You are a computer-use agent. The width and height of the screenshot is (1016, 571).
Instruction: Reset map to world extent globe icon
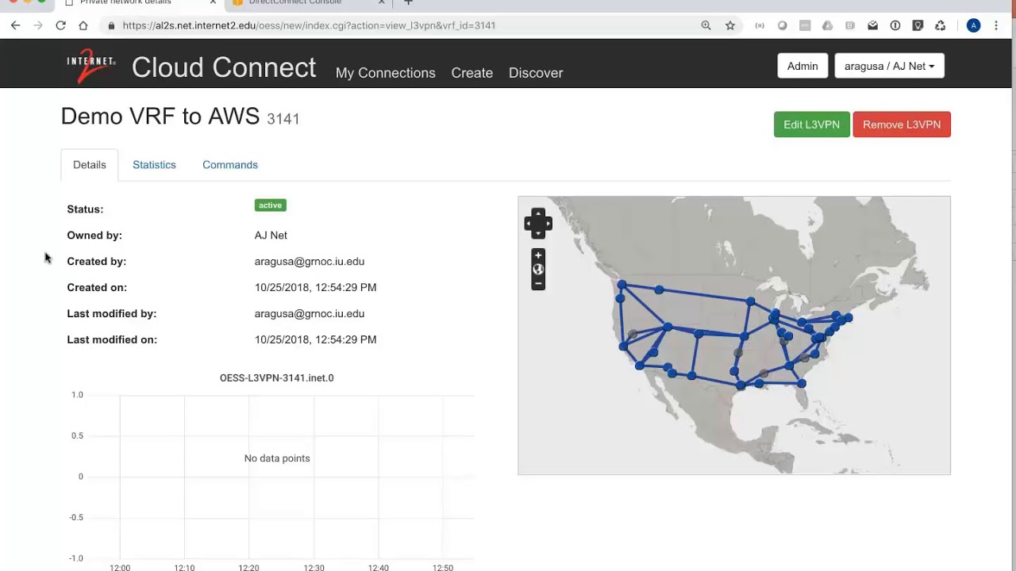[x=538, y=269]
